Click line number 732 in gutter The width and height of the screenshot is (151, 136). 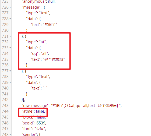click(5, 42)
